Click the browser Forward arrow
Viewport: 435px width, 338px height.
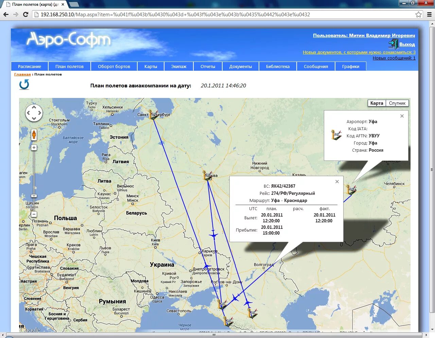point(16,14)
